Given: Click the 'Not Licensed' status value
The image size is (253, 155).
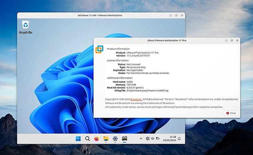Looking at the screenshot, I should click(133, 64).
